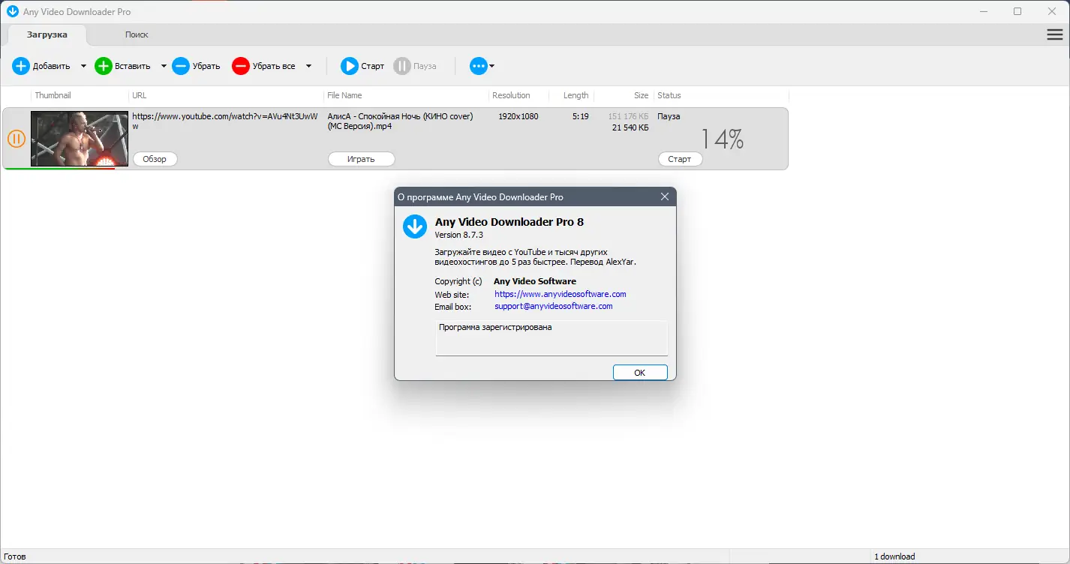The width and height of the screenshot is (1070, 564).
Task: Click the Старт play icon on the toolbar
Action: (348, 66)
